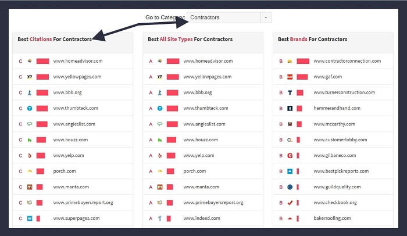Click thumbtack icon in All Site Types column
This screenshot has width=407, height=236.
[160, 108]
